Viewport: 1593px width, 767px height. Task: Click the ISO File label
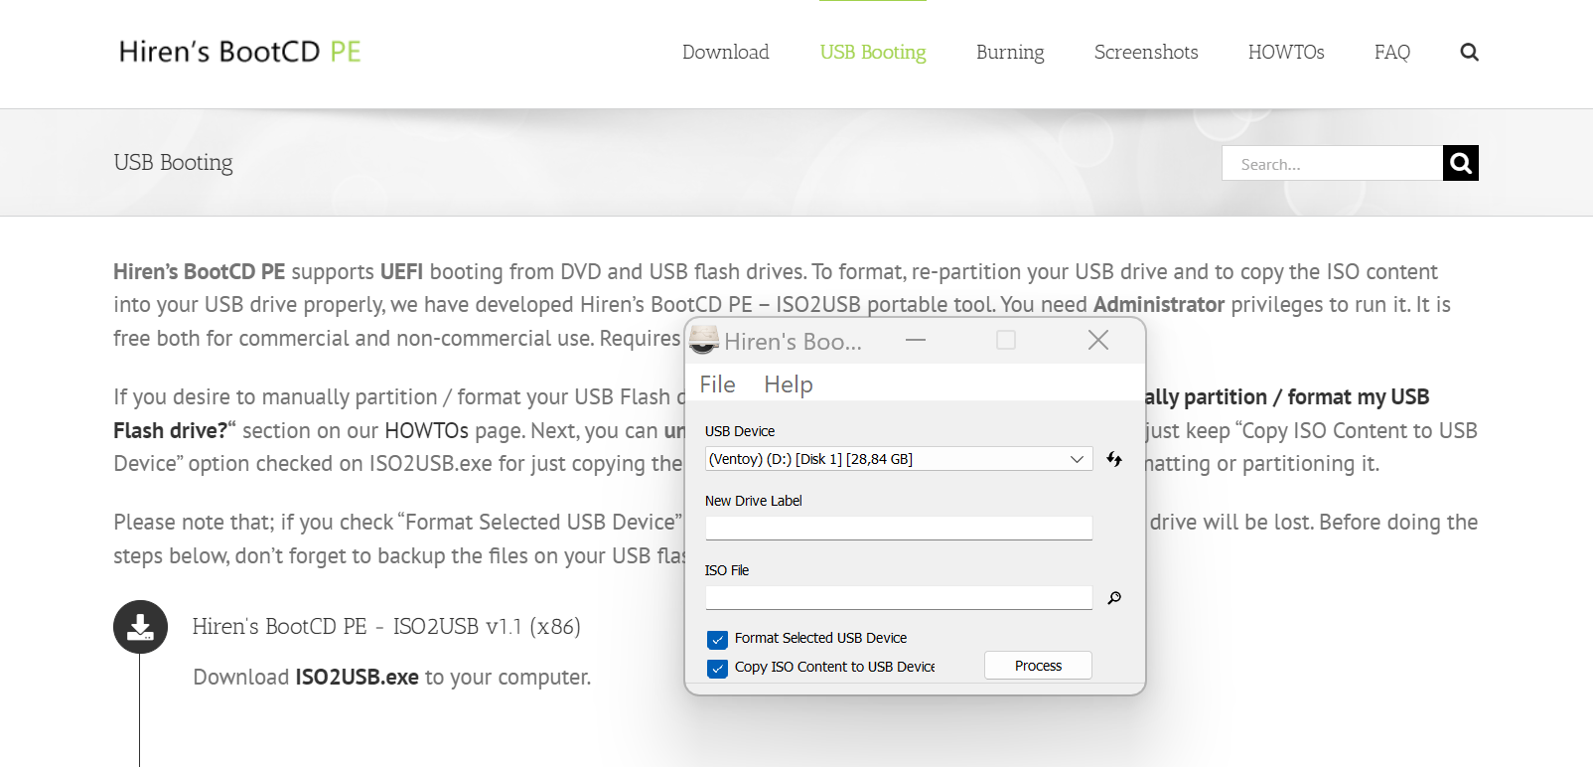tap(727, 570)
